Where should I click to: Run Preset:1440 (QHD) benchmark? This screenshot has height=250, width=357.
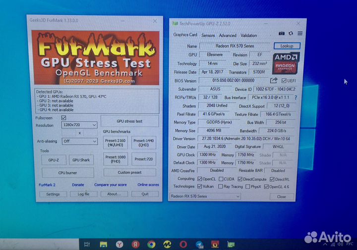coord(144,143)
